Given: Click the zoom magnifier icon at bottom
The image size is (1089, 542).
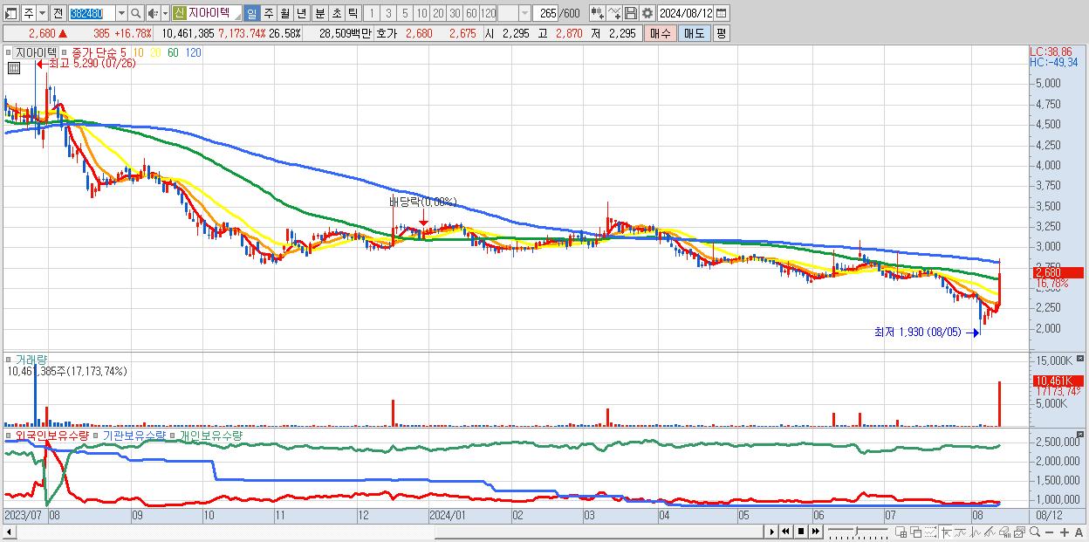Looking at the screenshot, I should click(x=1035, y=532).
